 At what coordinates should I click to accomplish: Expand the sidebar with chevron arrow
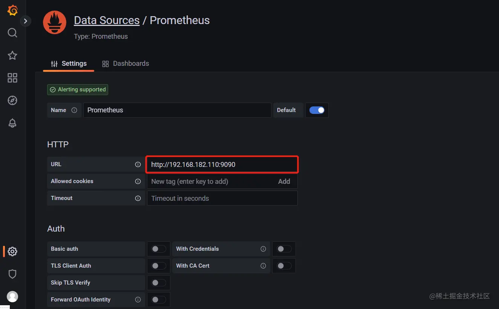click(x=25, y=21)
